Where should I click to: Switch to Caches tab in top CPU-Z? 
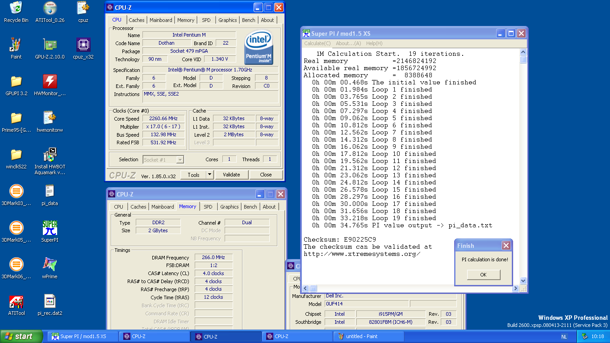(137, 20)
